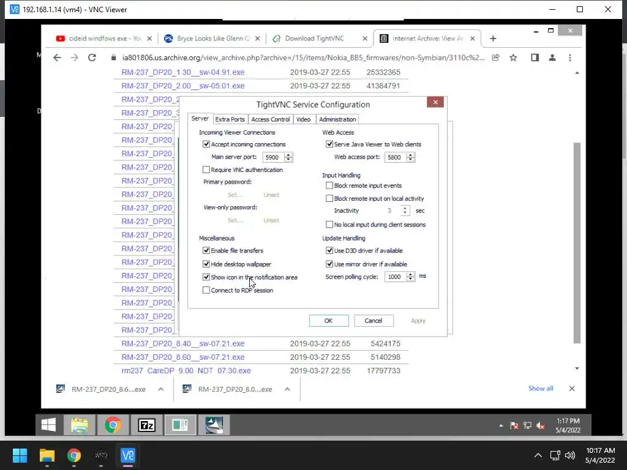The height and width of the screenshot is (470, 627).
Task: Switch to the Bryce Looks Like Glenn tab
Action: tap(212, 39)
